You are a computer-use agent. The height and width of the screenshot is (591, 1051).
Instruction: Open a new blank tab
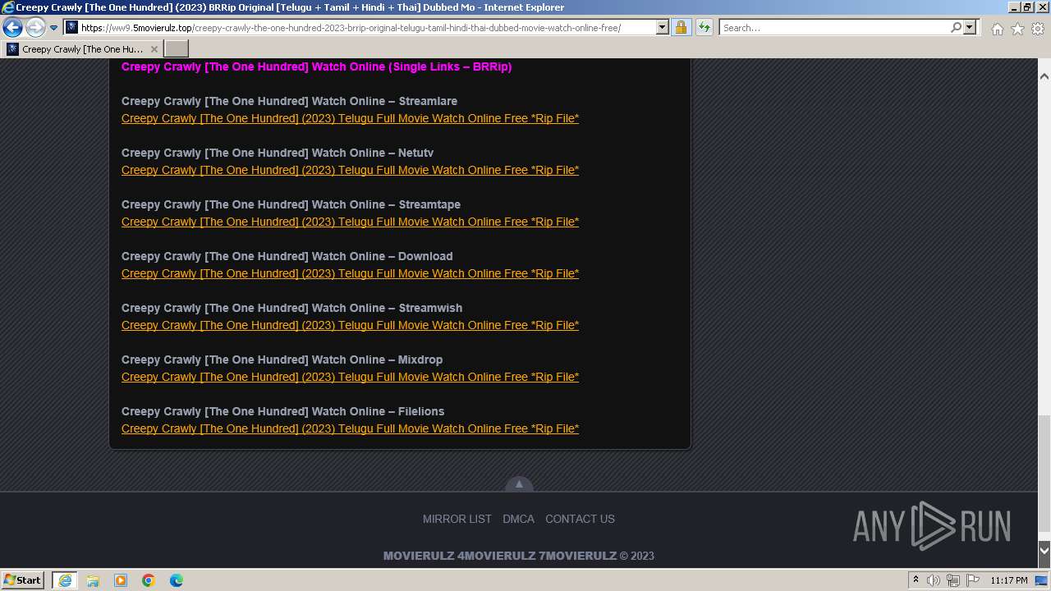pyautogui.click(x=177, y=49)
